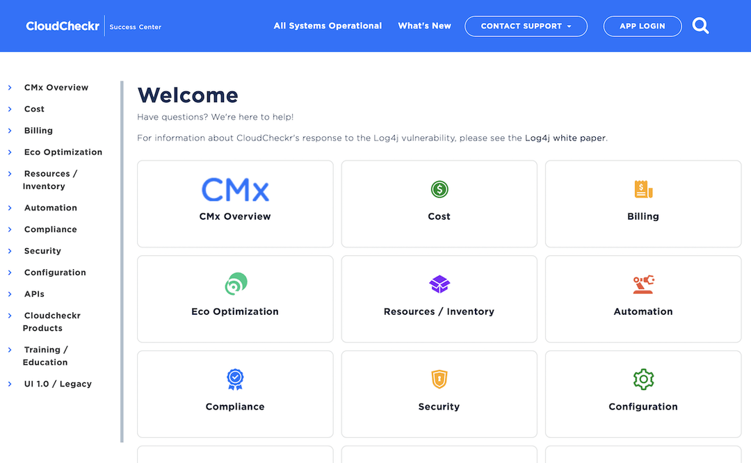Click the Automation robotic arm icon
The image size is (751, 463).
pos(643,284)
